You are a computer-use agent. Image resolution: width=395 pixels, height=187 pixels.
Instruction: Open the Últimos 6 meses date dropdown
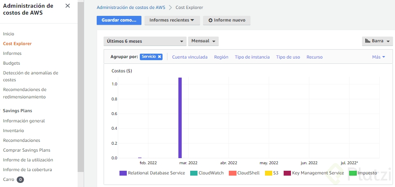point(145,41)
